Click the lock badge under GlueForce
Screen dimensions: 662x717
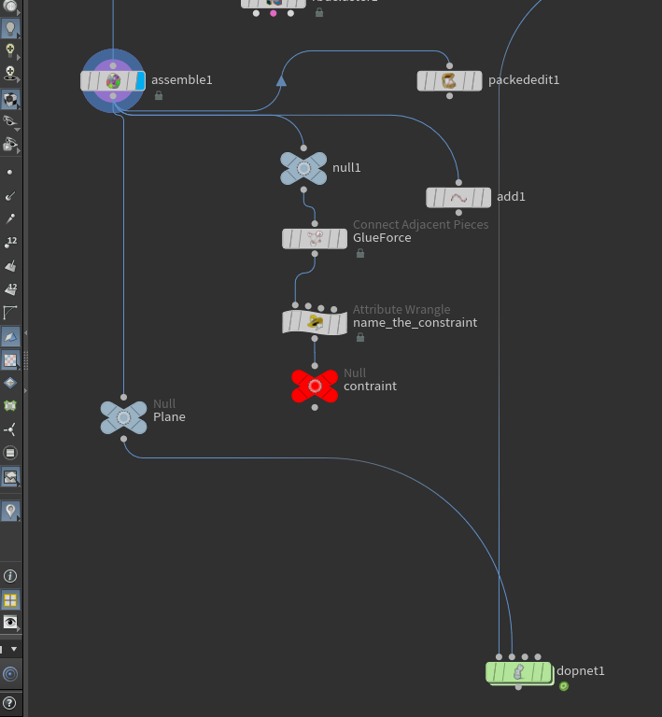pos(360,253)
